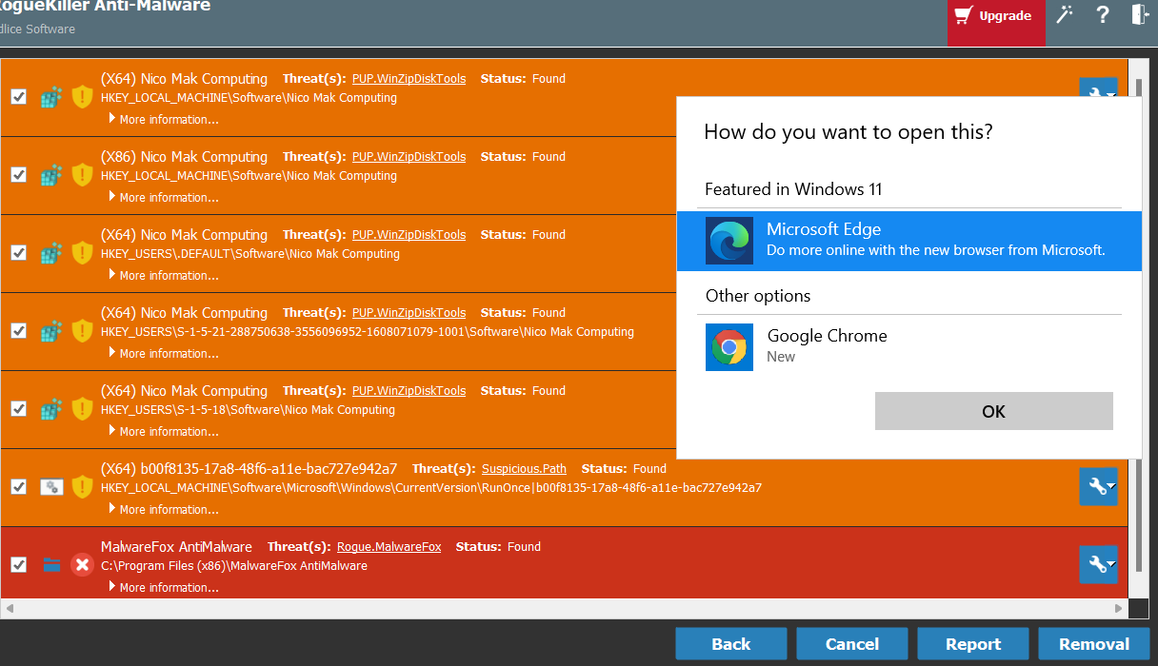The width and height of the screenshot is (1158, 666).
Task: Expand More information for (X86) Nico Mak row
Action: tap(164, 198)
